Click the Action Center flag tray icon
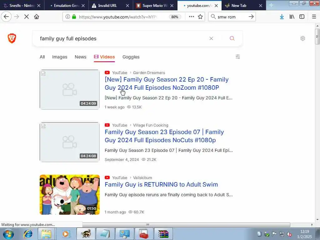Screen dimensions: 320x240 pyautogui.click(x=274, y=234)
